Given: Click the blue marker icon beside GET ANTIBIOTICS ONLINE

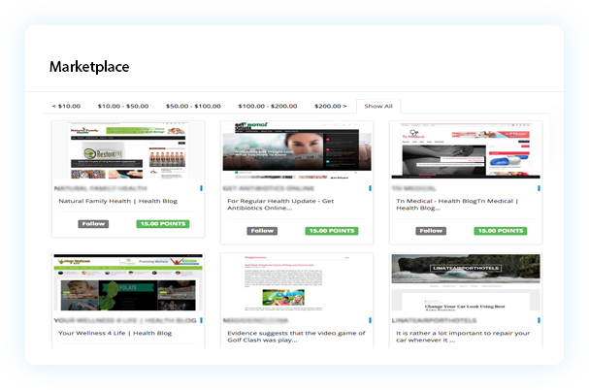Looking at the screenshot, I should 370,188.
